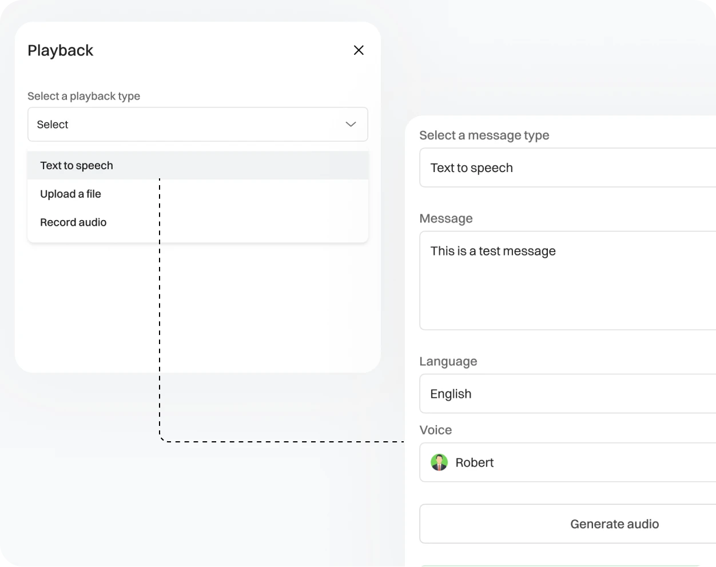Click the Language field label

tap(448, 361)
